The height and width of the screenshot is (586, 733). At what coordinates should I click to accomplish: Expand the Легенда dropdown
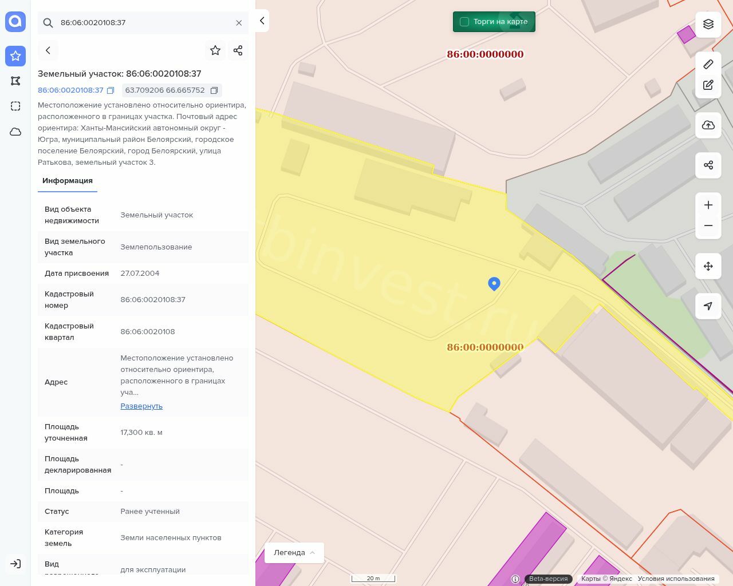[294, 553]
